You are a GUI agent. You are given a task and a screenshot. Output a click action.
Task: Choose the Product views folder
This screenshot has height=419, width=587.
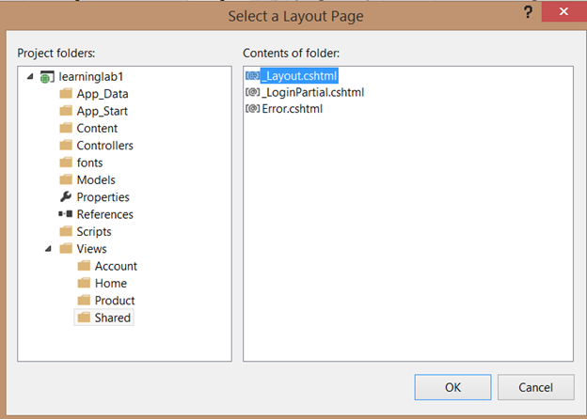[115, 301]
